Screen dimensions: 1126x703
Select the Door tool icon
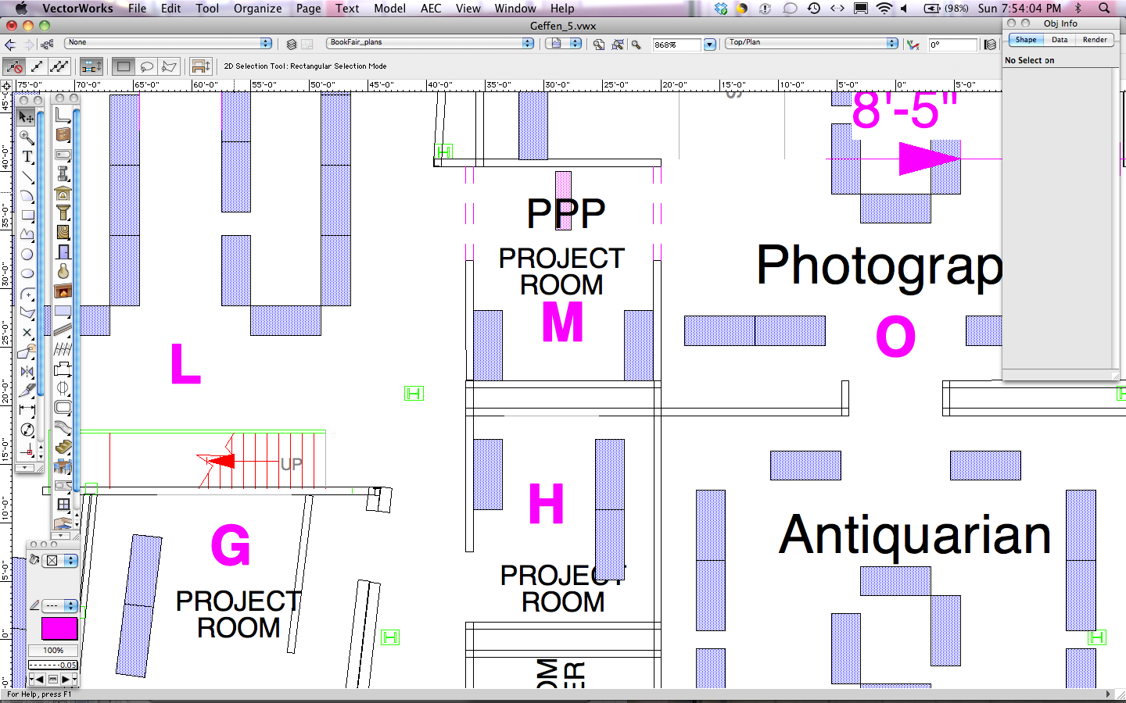63,252
